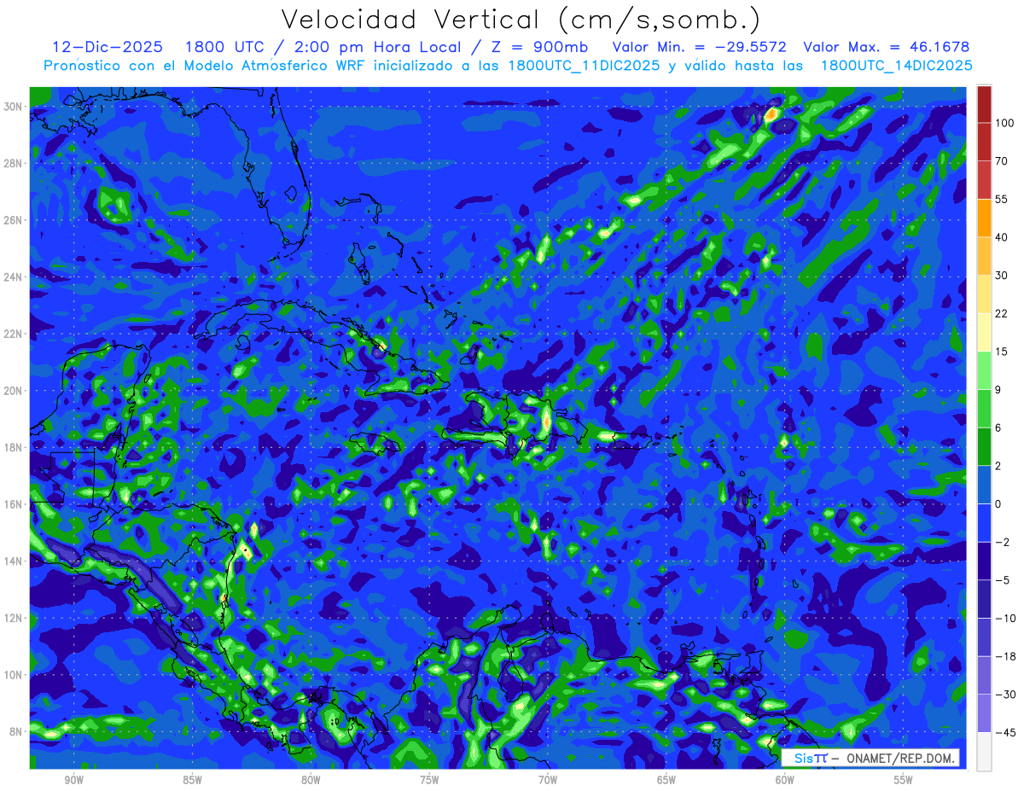Click the title "Velocidad Vertical (cm/s,somb.)"
Viewport: 1024px width, 791px height.
click(x=521, y=19)
